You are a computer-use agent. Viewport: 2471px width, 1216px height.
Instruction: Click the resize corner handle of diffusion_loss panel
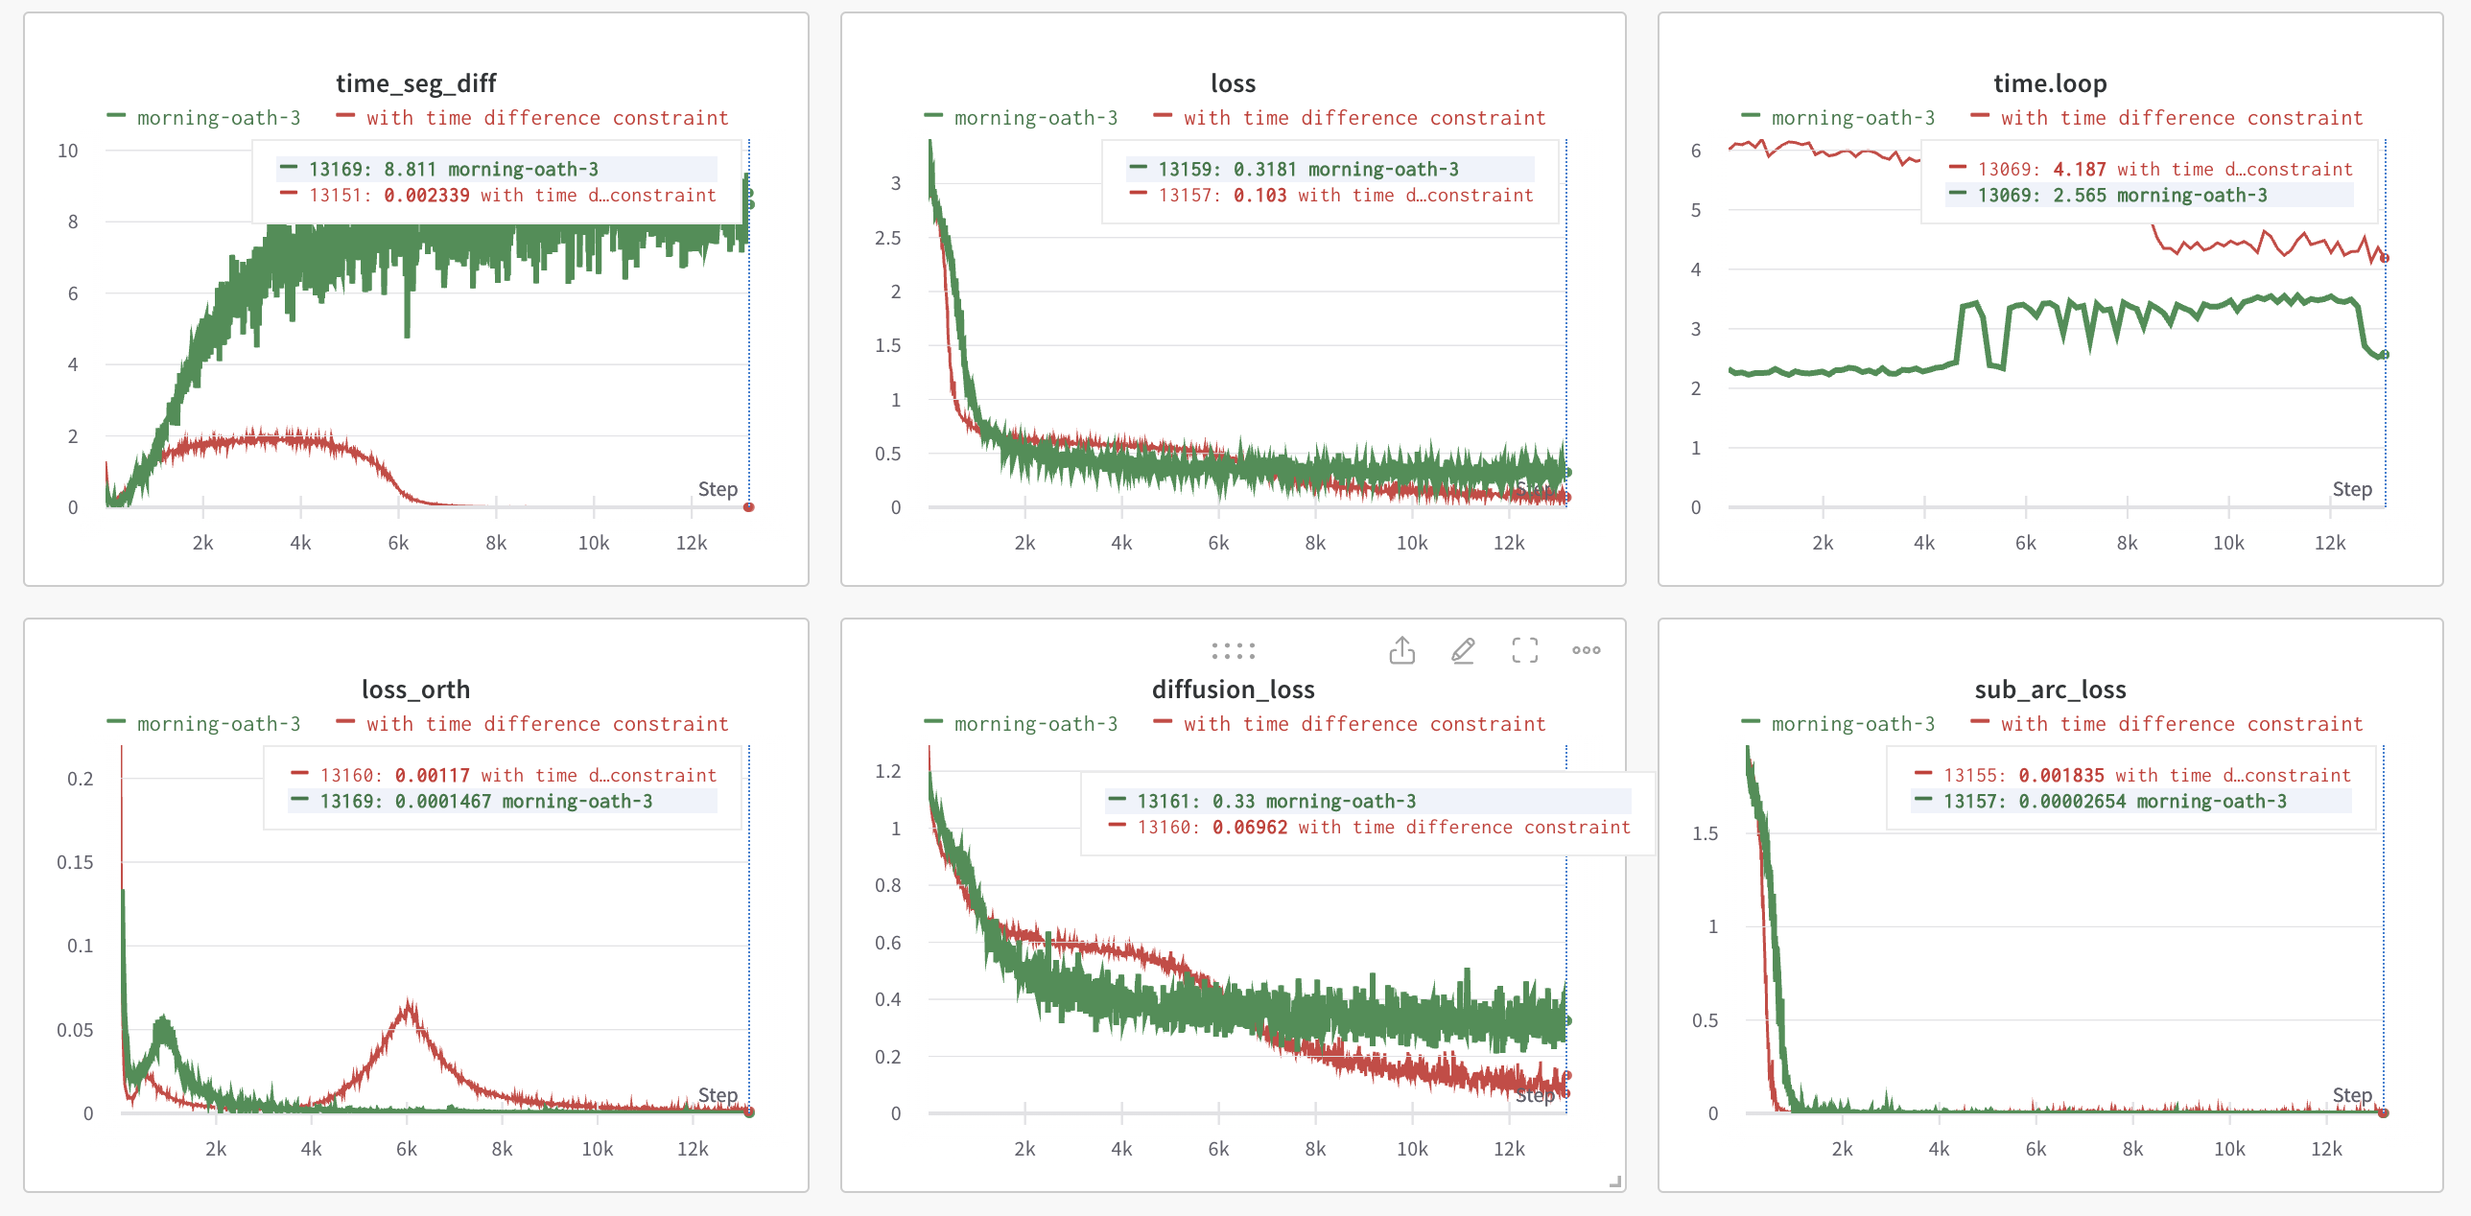click(x=1615, y=1181)
